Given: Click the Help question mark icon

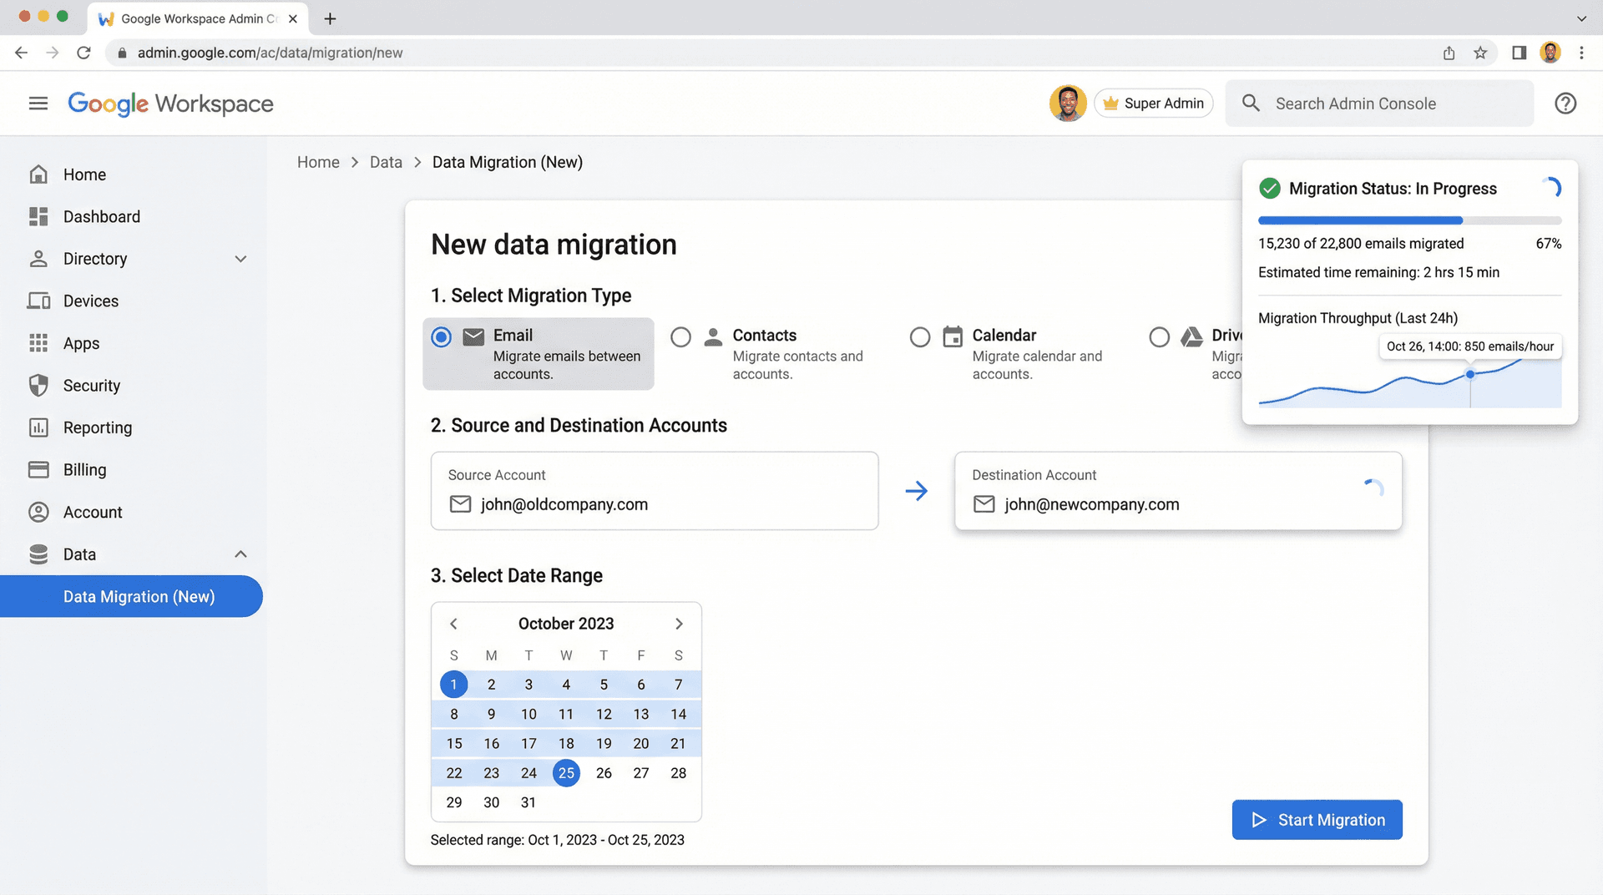Looking at the screenshot, I should coord(1565,103).
